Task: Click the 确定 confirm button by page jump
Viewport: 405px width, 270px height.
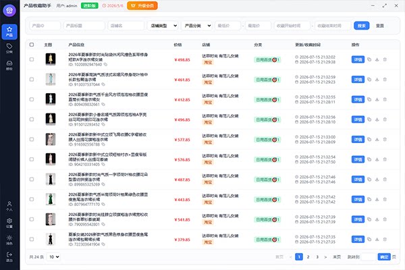Action: [x=384, y=256]
